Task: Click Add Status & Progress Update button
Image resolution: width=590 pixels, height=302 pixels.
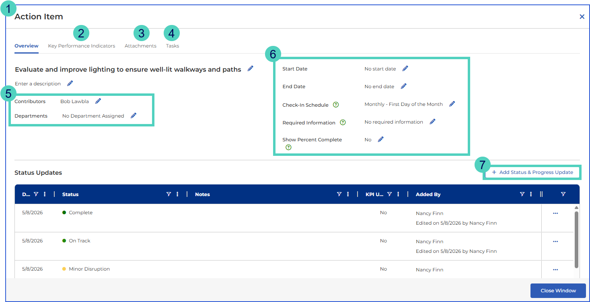Action: tap(532, 172)
